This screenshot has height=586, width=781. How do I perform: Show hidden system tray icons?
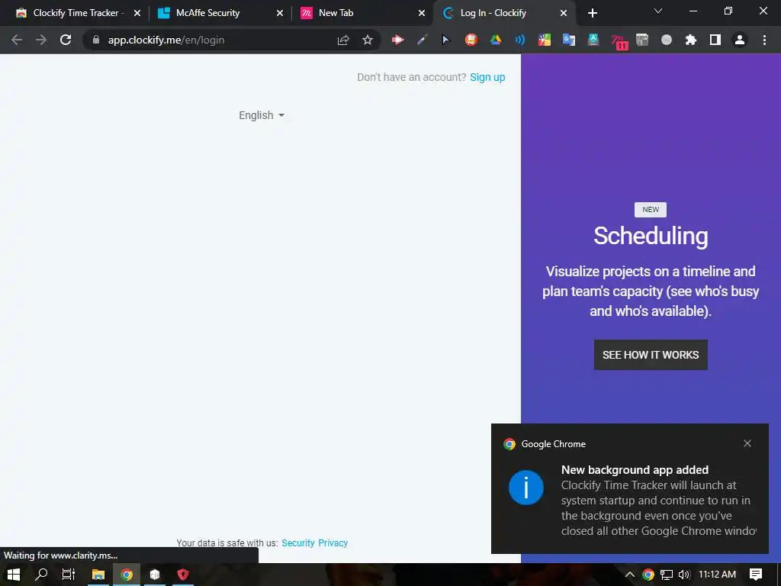[x=629, y=575]
